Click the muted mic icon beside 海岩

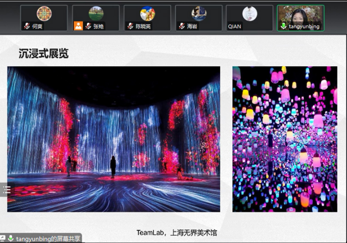(x=182, y=26)
